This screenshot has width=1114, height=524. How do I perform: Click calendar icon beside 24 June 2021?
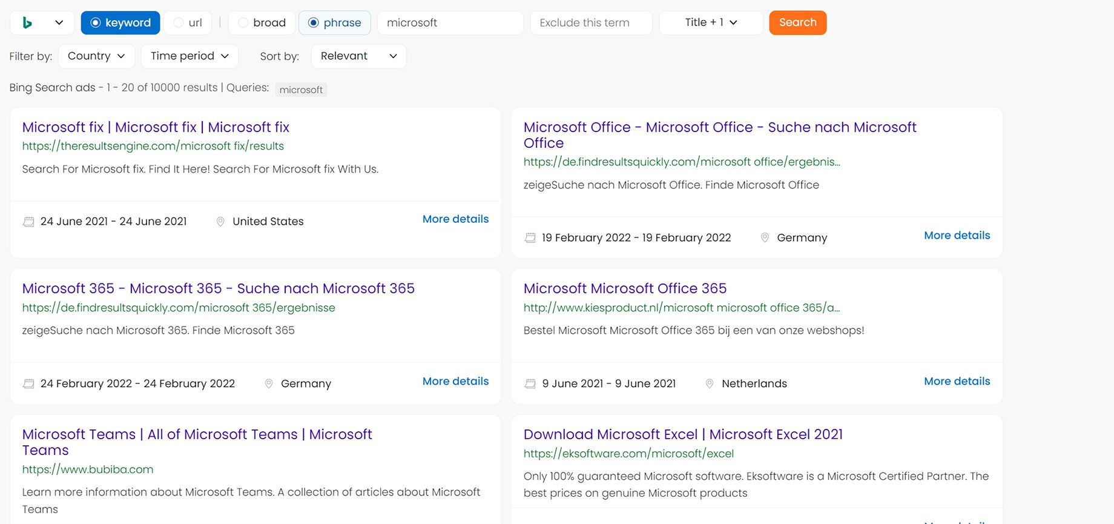click(x=28, y=222)
